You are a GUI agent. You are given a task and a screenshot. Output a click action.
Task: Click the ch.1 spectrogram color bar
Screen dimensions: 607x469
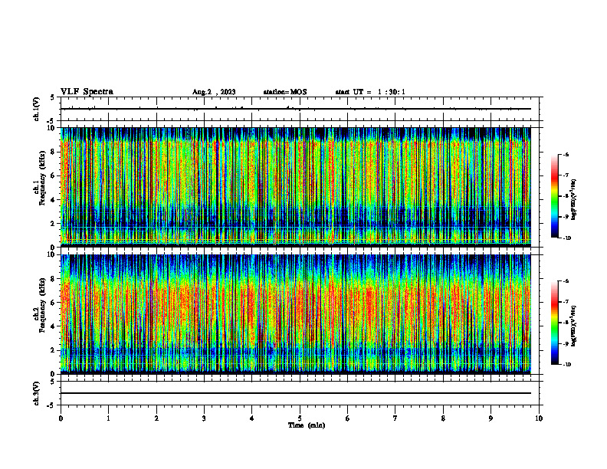[554, 196]
